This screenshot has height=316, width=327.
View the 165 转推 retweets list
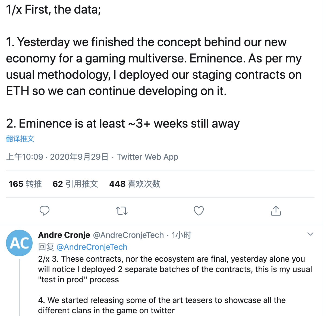click(x=25, y=184)
